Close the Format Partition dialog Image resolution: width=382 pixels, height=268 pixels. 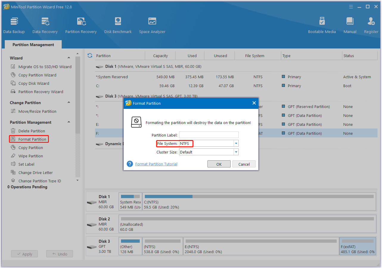click(254, 103)
